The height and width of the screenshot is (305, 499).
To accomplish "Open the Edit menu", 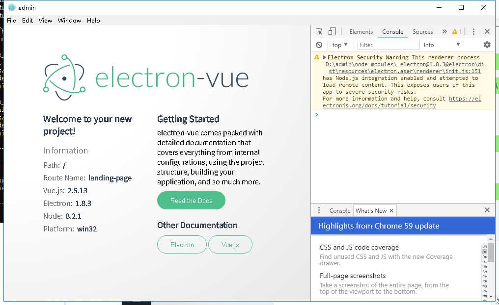I will 28,20.
